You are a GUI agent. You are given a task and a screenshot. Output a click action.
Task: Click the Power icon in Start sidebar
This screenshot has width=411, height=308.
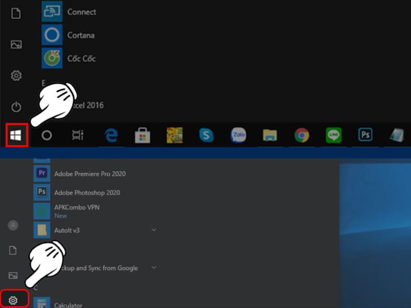[x=16, y=107]
